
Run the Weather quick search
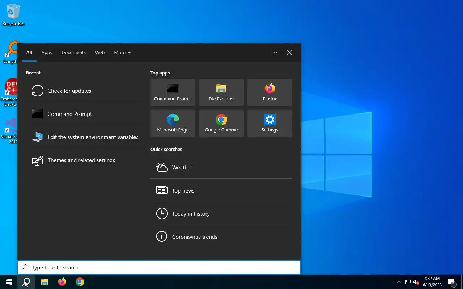pyautogui.click(x=221, y=167)
